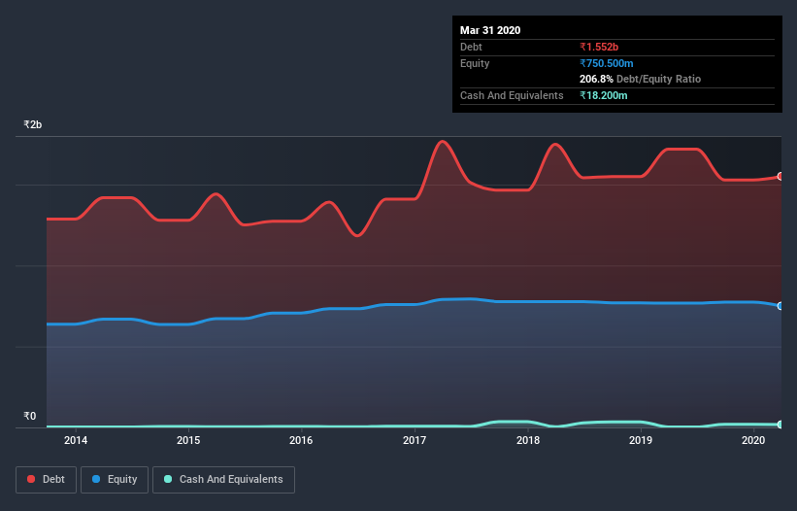
Task: Toggle the Debt series legend button
Action: 46,480
